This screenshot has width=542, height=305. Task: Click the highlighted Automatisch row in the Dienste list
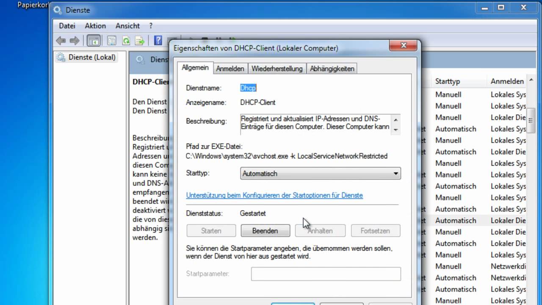coord(456,220)
